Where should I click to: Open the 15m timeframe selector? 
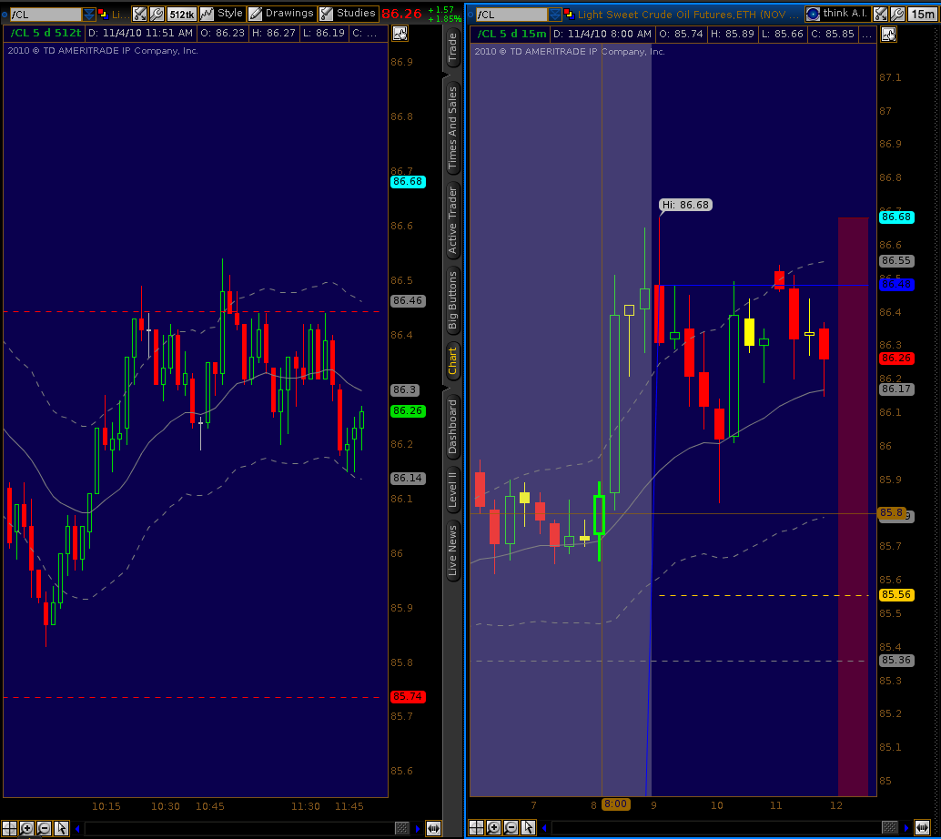point(923,14)
